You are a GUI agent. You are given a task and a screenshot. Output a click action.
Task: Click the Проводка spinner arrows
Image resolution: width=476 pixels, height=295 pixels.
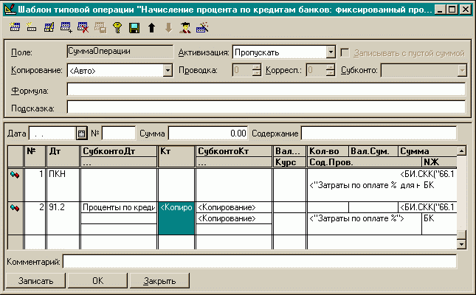(257, 71)
